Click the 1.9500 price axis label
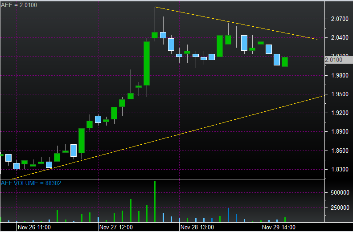 pyautogui.click(x=337, y=94)
